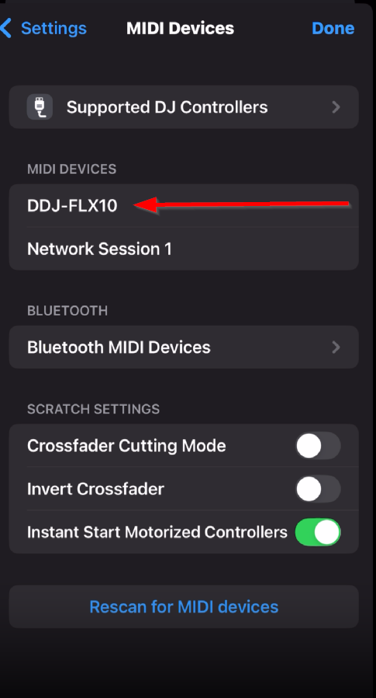Tap the Crossfader Cutting Mode label
The height and width of the screenshot is (698, 376).
pyautogui.click(x=126, y=445)
